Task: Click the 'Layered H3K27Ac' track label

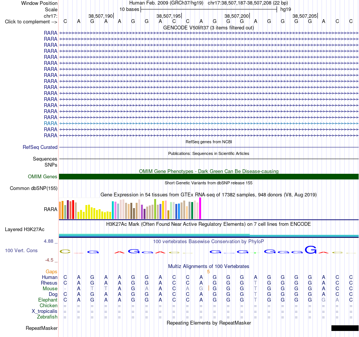Action: coord(25,230)
